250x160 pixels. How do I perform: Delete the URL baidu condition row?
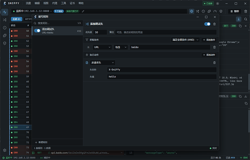214,47
